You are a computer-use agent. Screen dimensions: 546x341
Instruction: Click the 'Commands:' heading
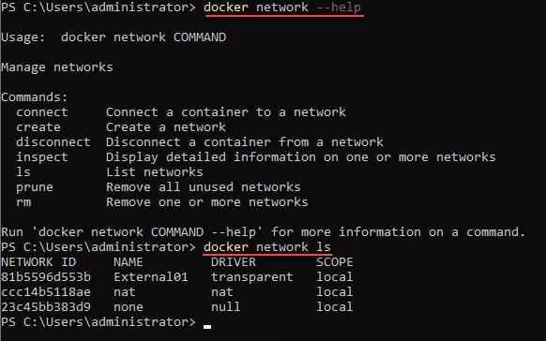(x=34, y=97)
